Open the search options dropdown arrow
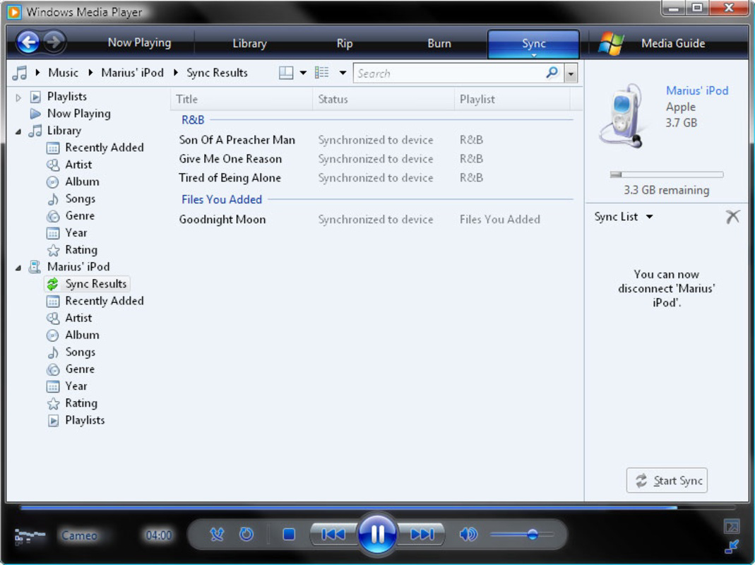 [x=571, y=73]
